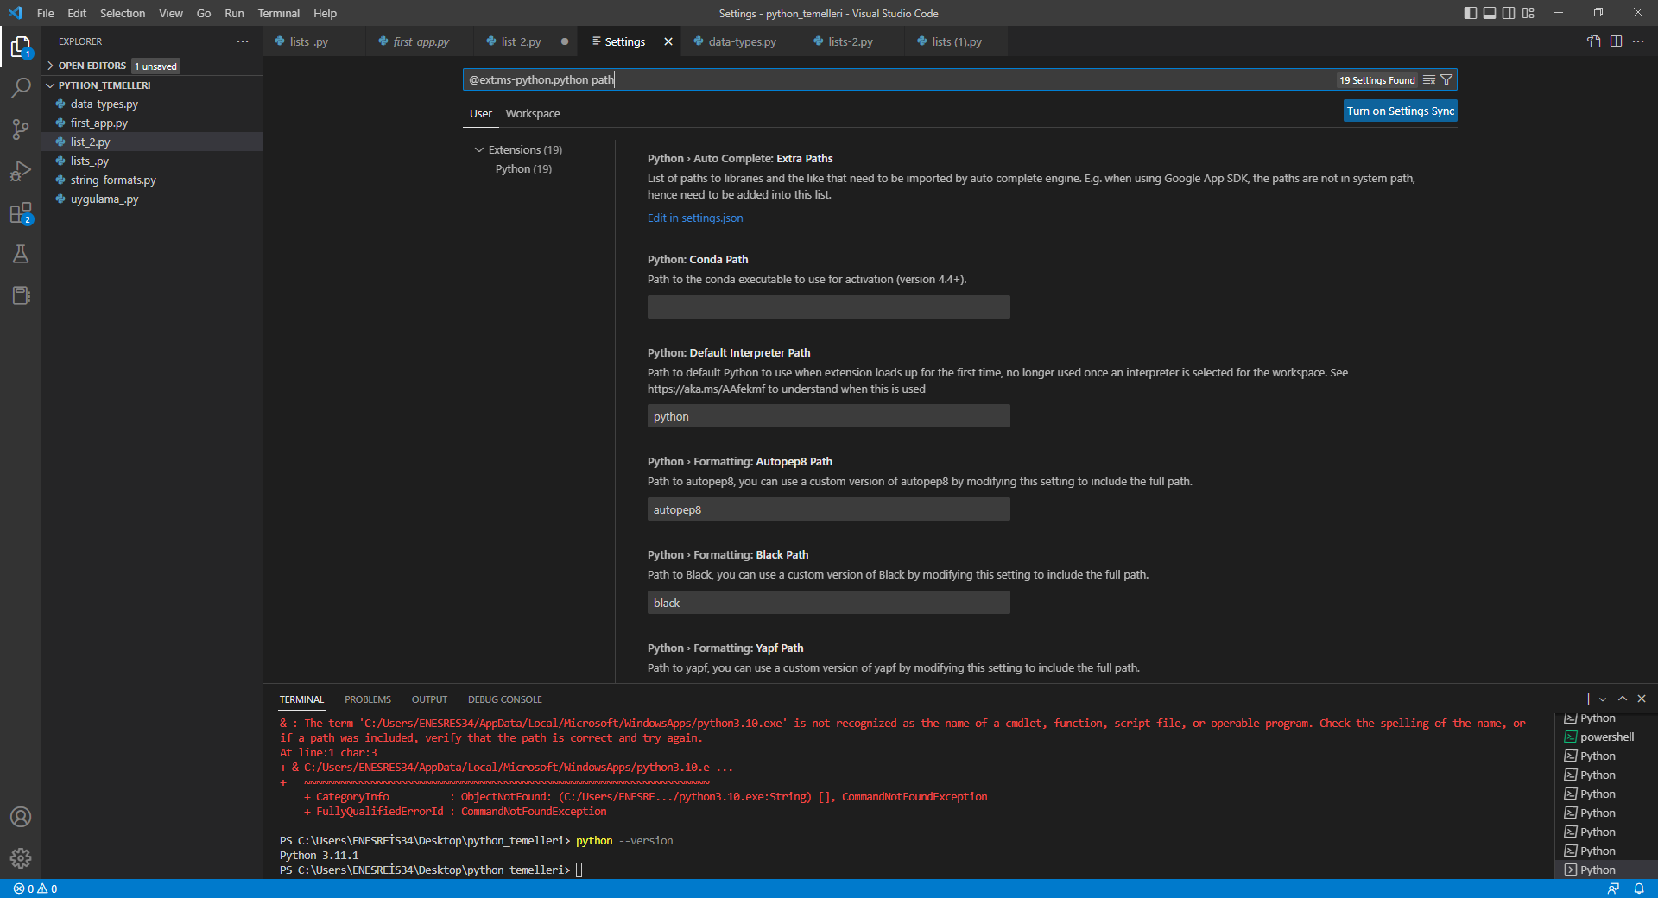
Task: Open the settings filter funnel icon
Action: (x=1446, y=79)
